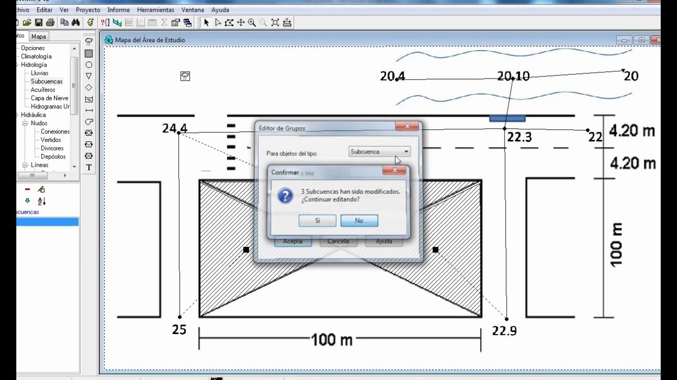Open the Herramientas menu
This screenshot has height=380, width=677.
click(x=155, y=10)
